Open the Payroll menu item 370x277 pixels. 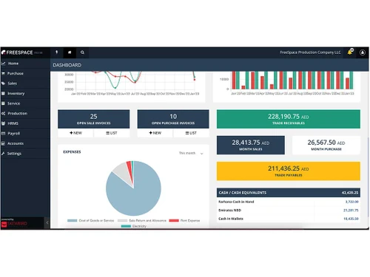pyautogui.click(x=25, y=133)
